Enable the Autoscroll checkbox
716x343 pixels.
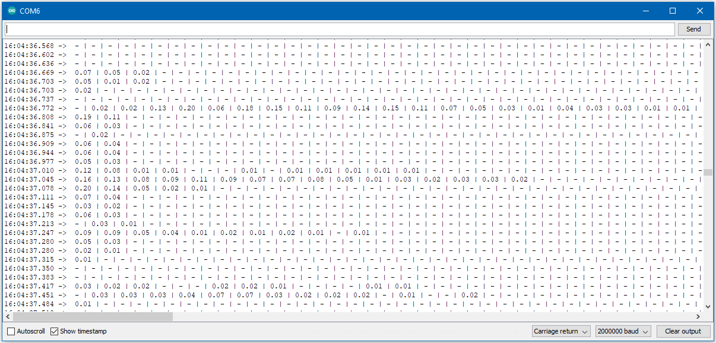point(11,331)
